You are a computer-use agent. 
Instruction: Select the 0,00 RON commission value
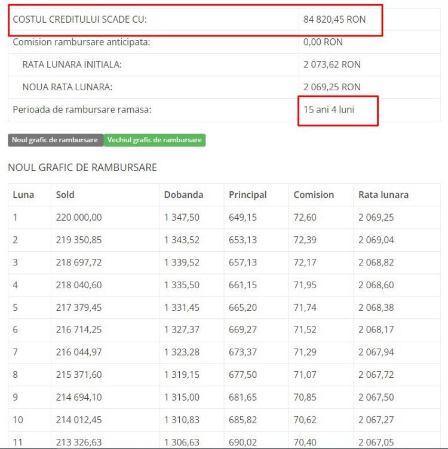(x=323, y=42)
